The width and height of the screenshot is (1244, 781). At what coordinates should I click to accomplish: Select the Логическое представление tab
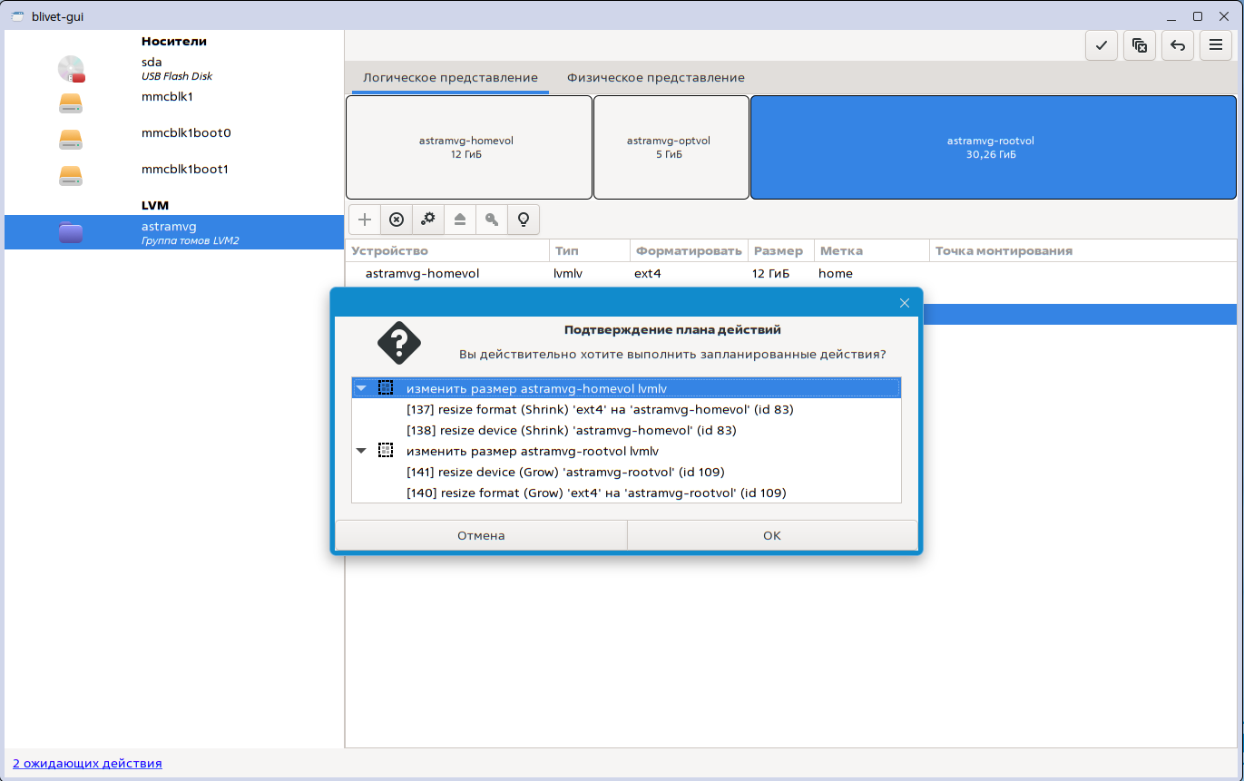point(450,78)
